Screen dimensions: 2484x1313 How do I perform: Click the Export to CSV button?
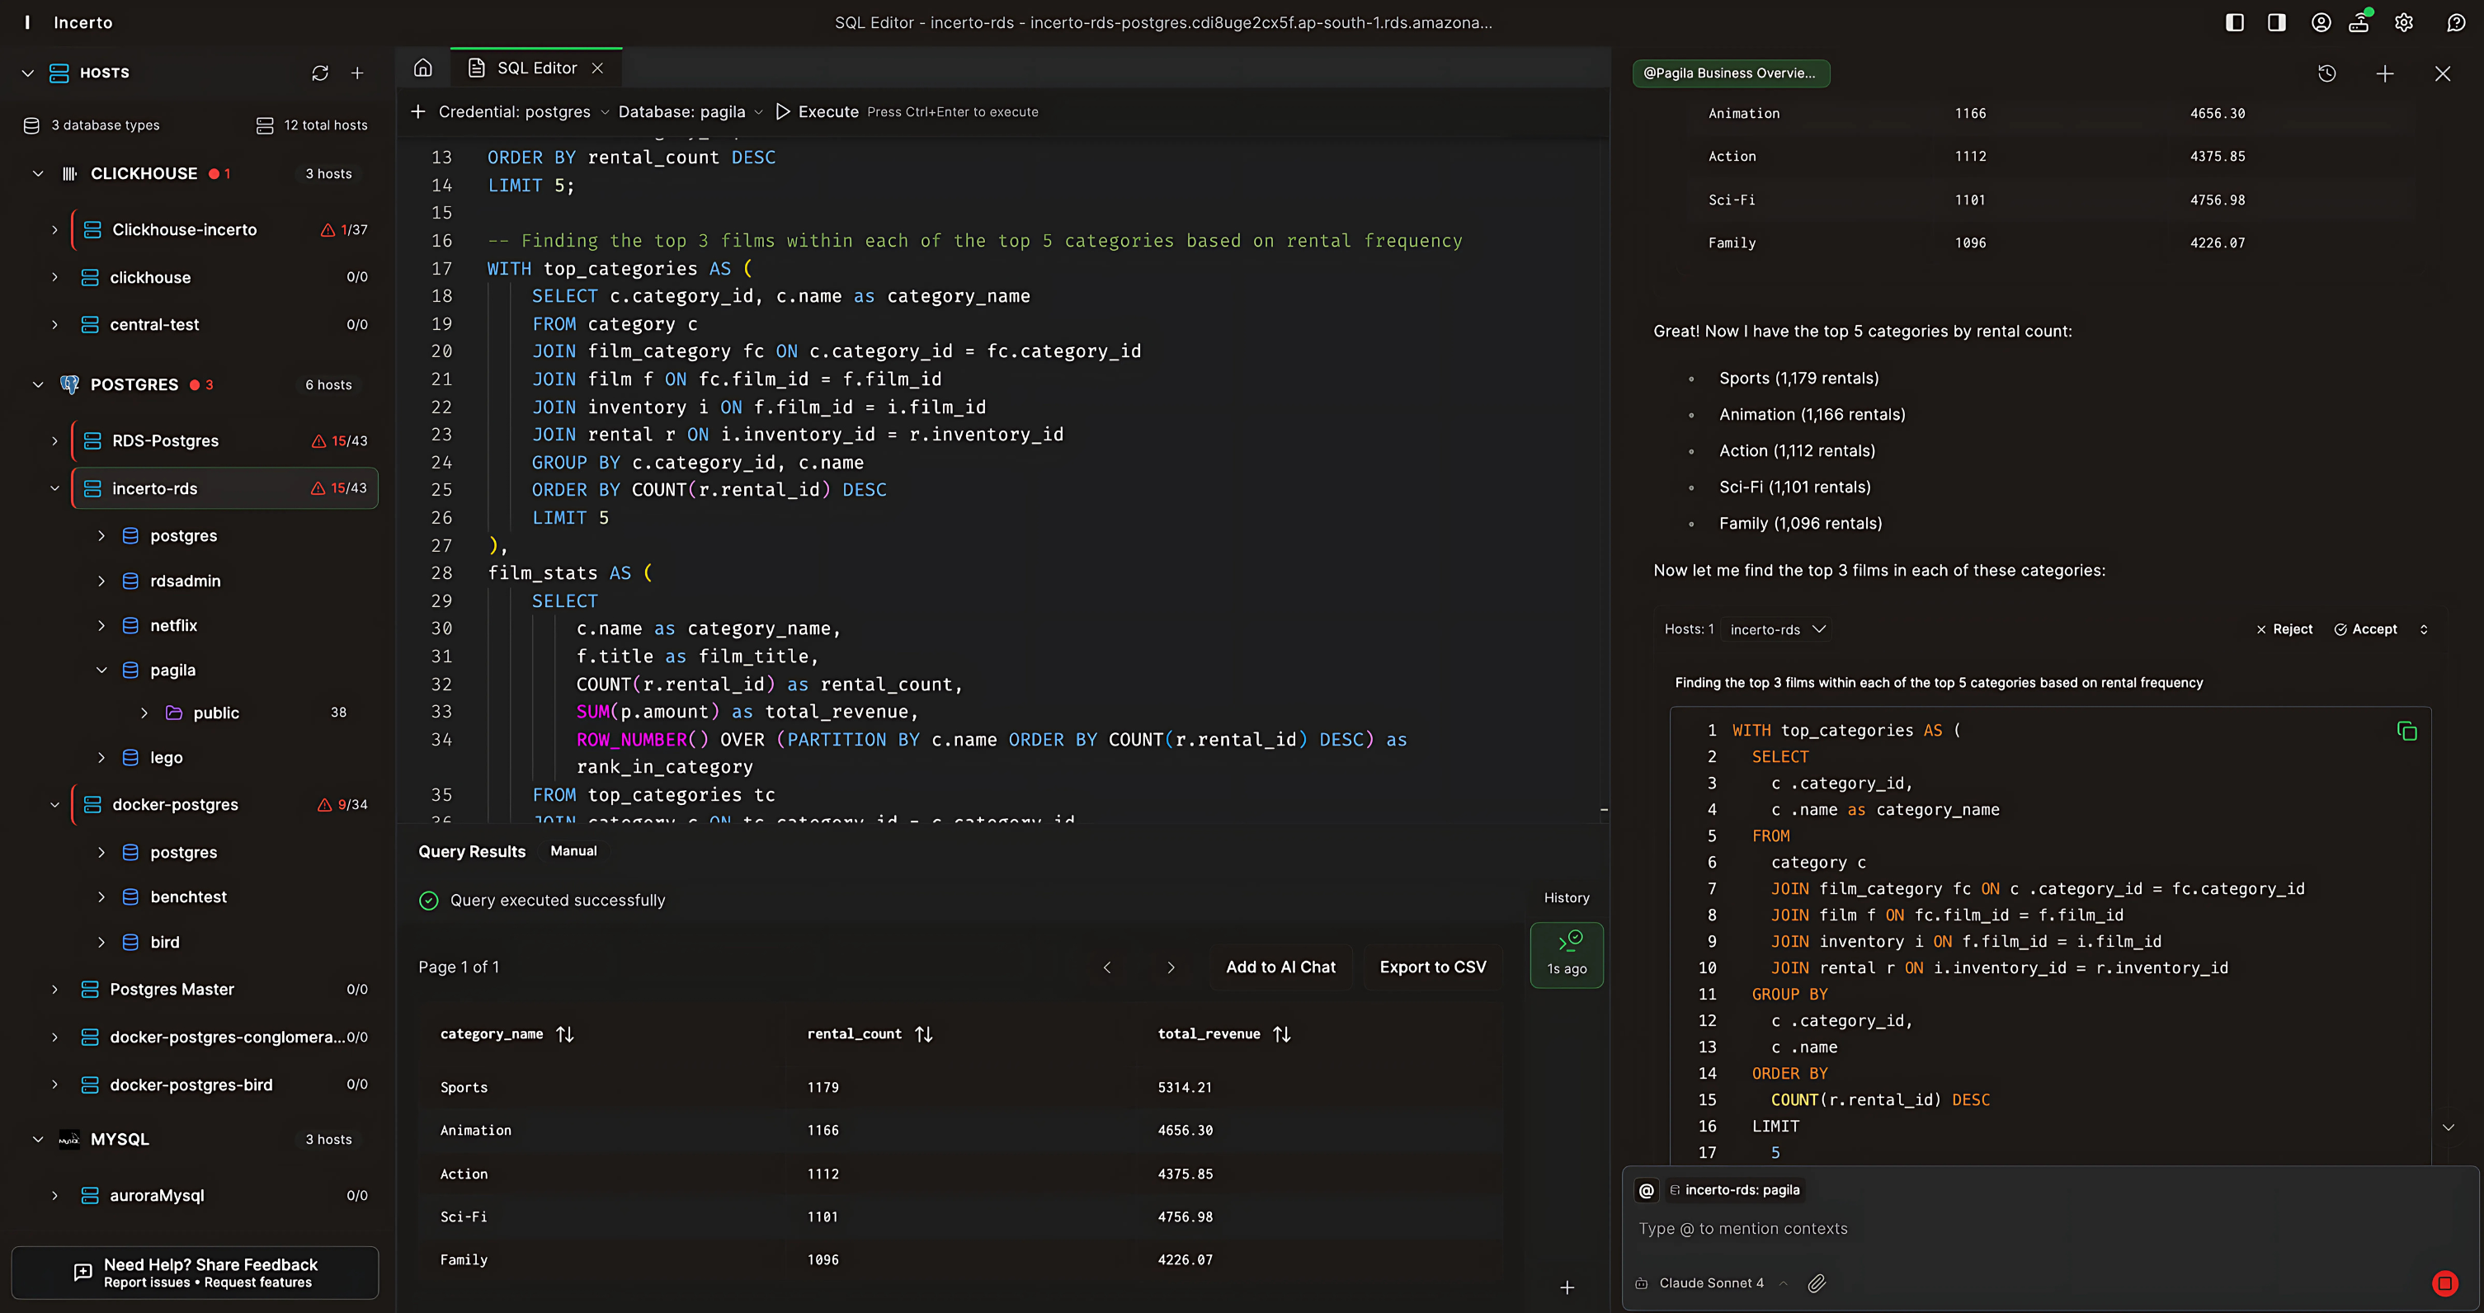click(x=1432, y=967)
